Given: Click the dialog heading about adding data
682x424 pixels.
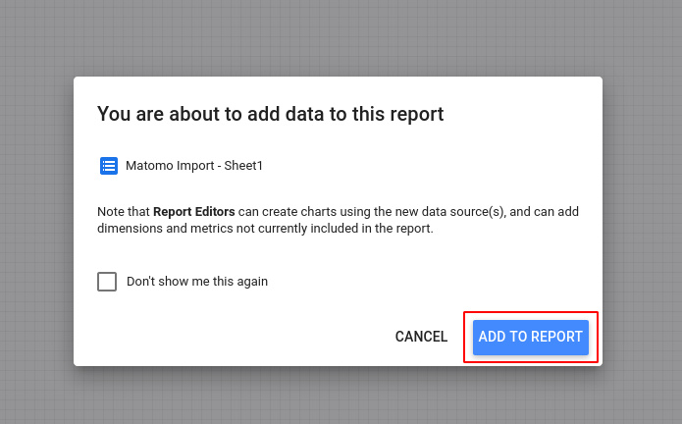Looking at the screenshot, I should point(270,114).
